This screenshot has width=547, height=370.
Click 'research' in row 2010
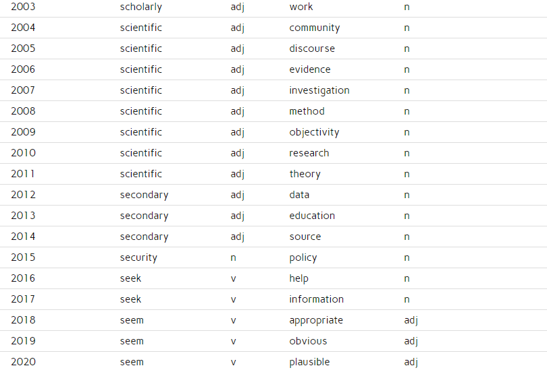[309, 153]
